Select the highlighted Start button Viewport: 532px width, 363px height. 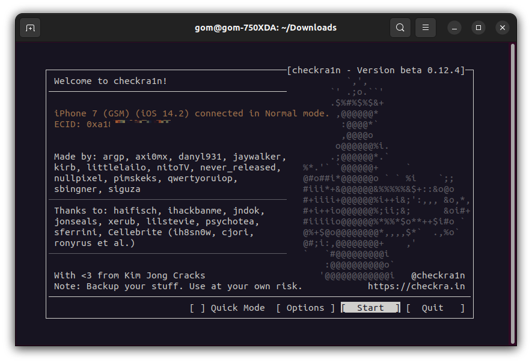[x=370, y=308]
